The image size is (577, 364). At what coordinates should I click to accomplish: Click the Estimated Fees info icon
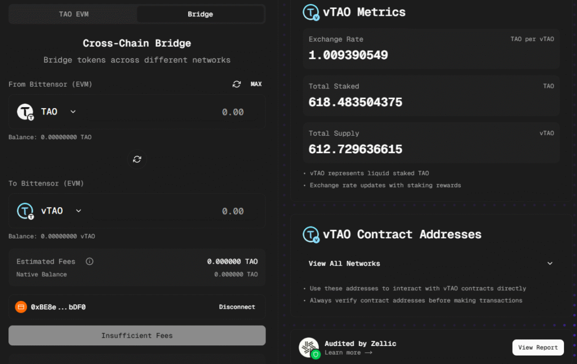click(x=89, y=261)
